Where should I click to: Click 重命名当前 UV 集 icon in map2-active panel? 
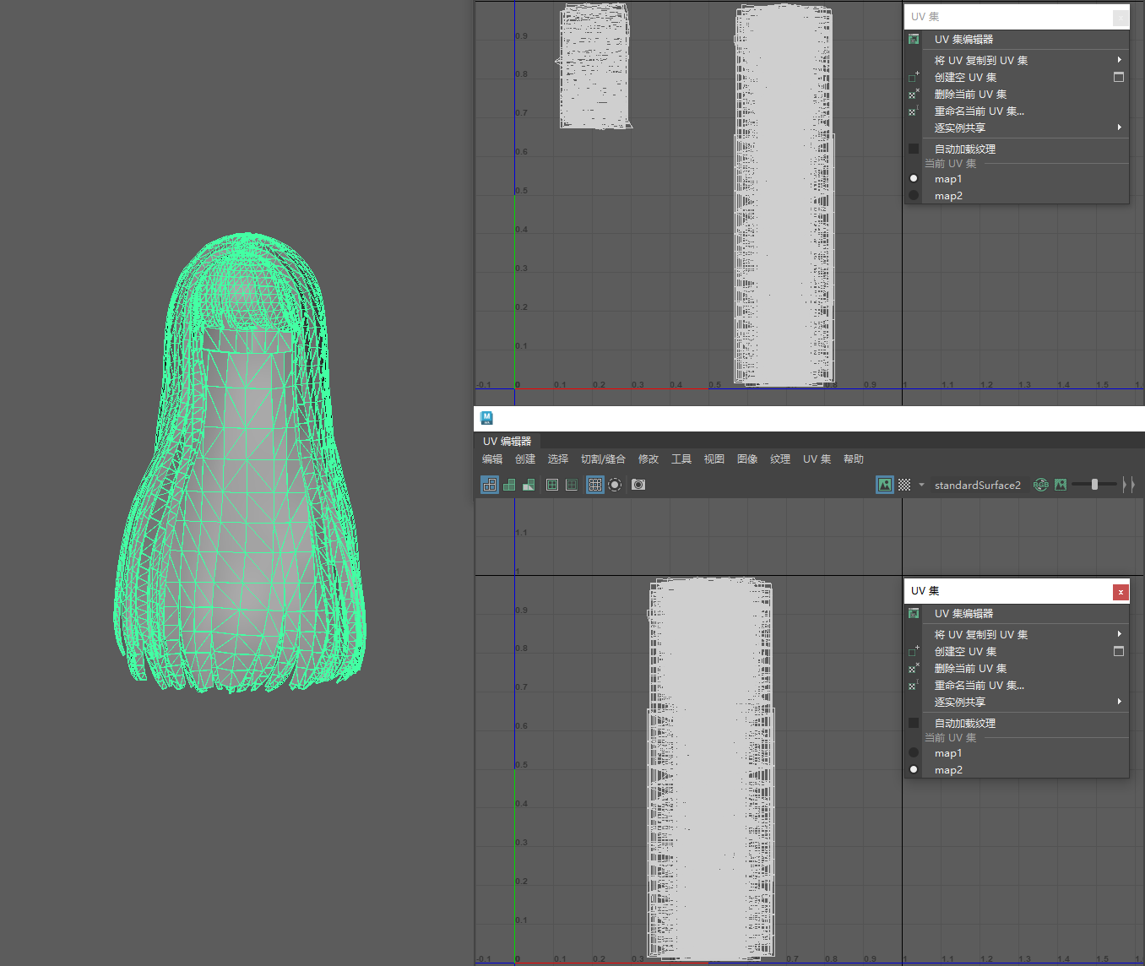tap(914, 686)
